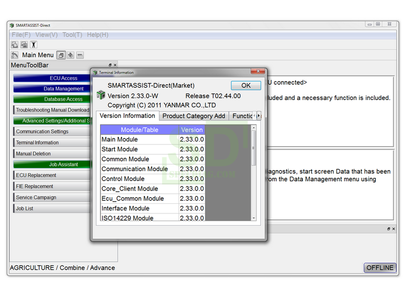Undock the MenuToolBar panel with float icon

(110, 65)
